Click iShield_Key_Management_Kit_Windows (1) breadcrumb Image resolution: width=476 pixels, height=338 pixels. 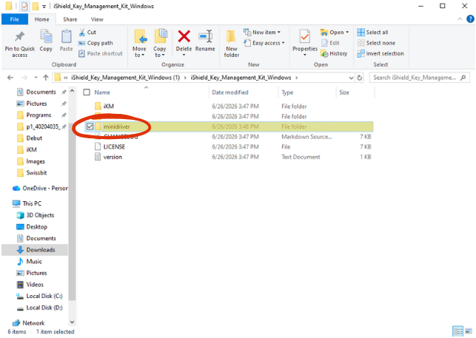[125, 78]
